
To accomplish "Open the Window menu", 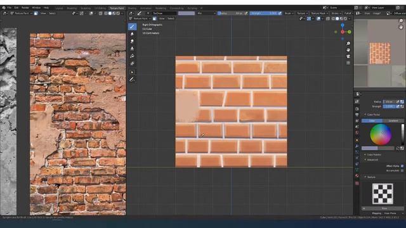I will [36, 8].
